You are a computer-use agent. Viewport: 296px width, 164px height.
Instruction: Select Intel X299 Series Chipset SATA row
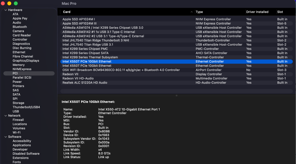[176, 53]
